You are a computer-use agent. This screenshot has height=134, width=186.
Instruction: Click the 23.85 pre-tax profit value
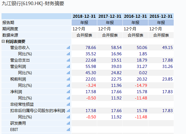click(167, 79)
